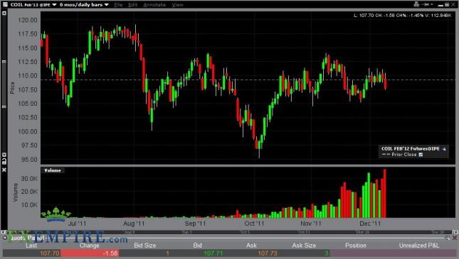Click the chart window icon at top-left

5,4
